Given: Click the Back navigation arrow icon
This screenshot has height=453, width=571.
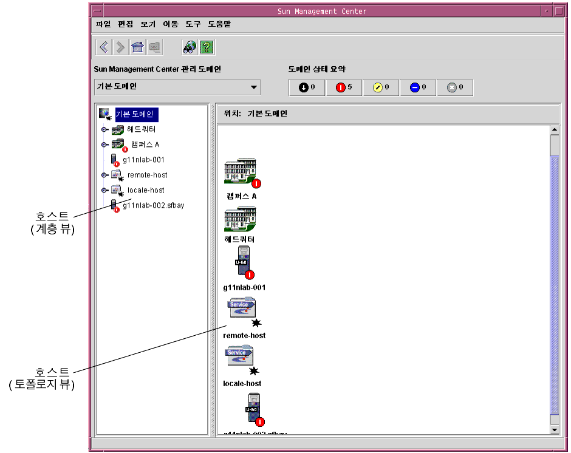Looking at the screenshot, I should click(104, 47).
